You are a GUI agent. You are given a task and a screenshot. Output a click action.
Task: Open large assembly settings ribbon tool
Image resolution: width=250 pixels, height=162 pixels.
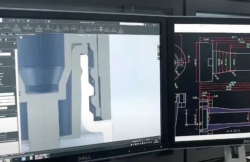click(121, 30)
